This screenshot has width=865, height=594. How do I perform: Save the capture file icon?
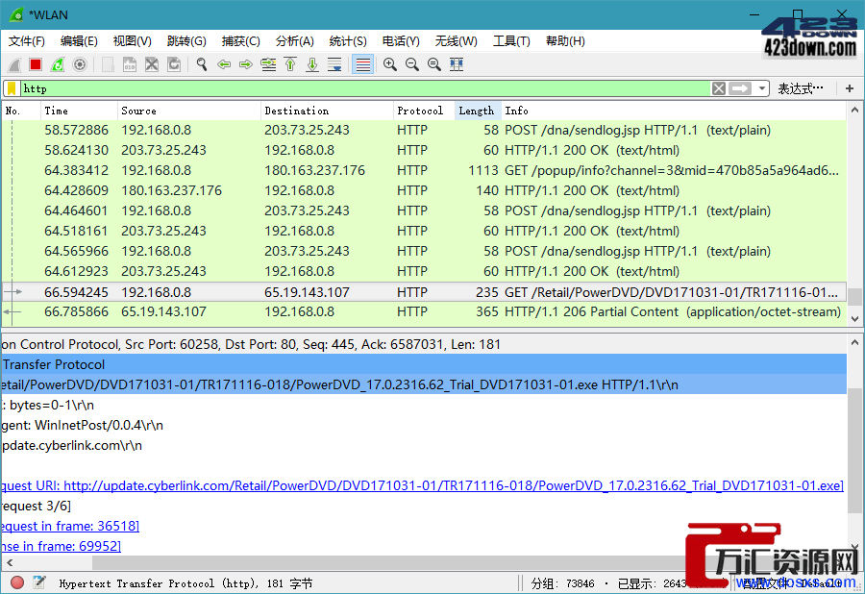pos(130,64)
